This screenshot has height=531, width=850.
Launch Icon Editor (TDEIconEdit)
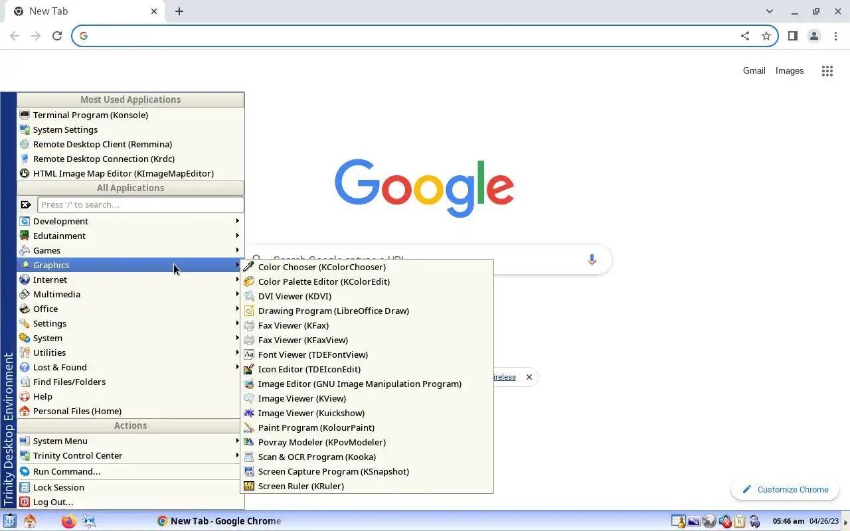[x=367, y=369]
